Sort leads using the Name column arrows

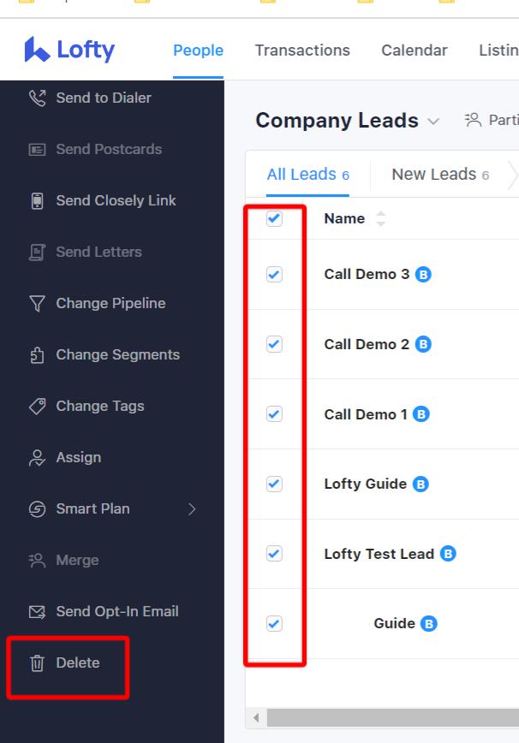pos(380,218)
